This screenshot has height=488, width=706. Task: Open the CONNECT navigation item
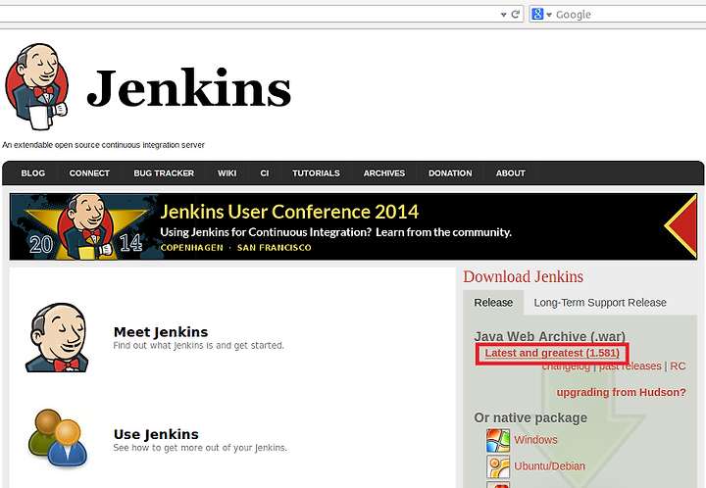coord(89,173)
